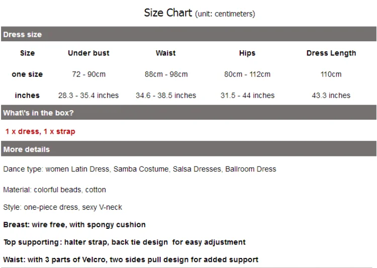Image resolution: width=377 pixels, height=268 pixels.
Task: Select the What's in the box header
Action: (x=38, y=113)
